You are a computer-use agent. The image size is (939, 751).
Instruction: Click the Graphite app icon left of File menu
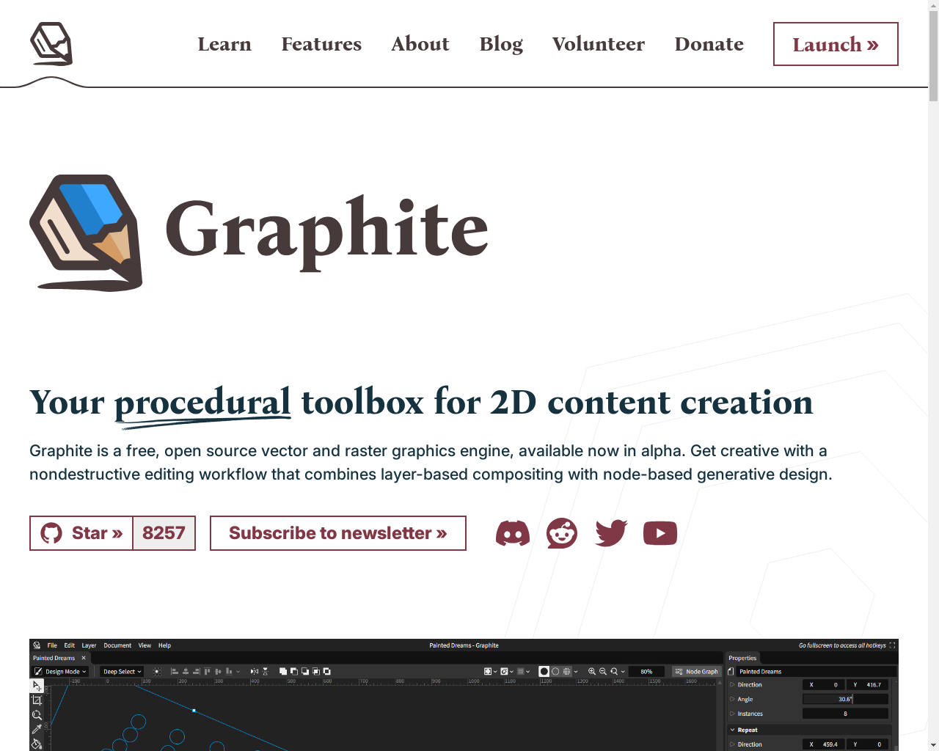(x=37, y=645)
